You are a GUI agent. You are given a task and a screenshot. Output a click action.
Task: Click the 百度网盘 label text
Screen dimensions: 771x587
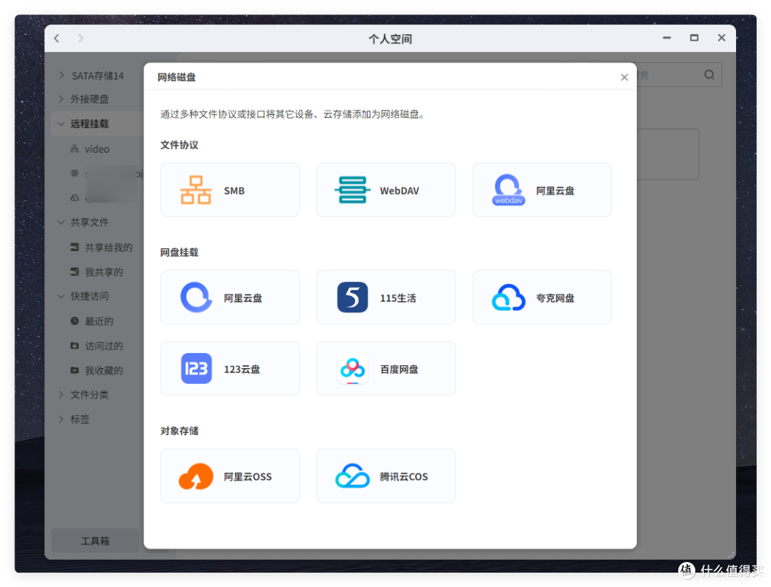(x=399, y=369)
